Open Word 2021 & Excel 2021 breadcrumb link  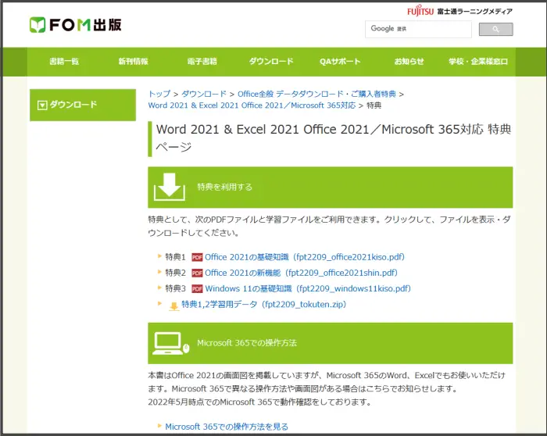pyautogui.click(x=252, y=105)
